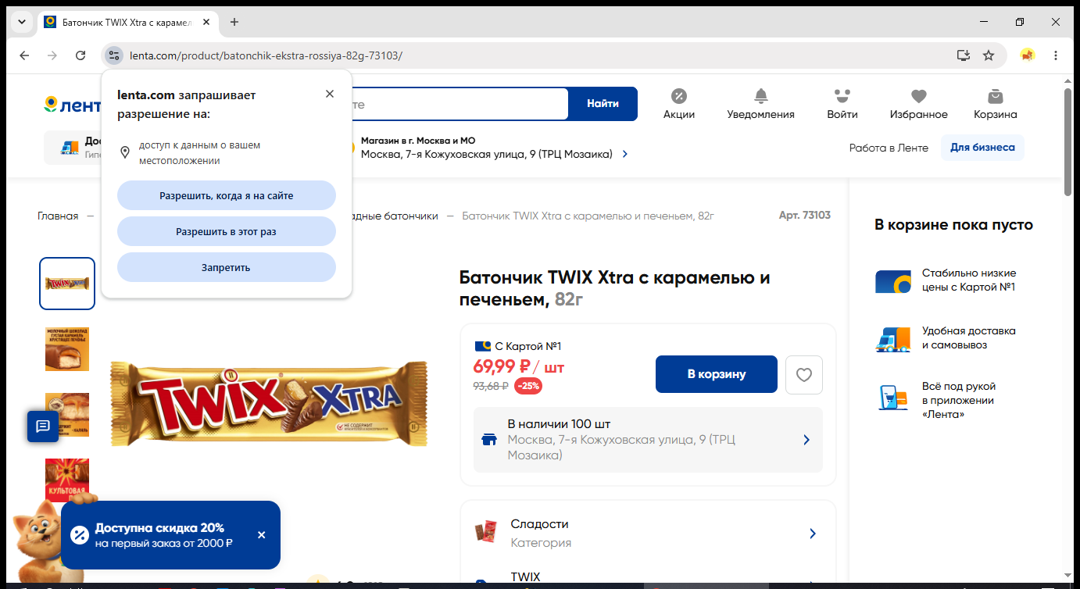
Task: Click the Стабильно низкие цены с Картой №1 text
Action: tap(969, 280)
